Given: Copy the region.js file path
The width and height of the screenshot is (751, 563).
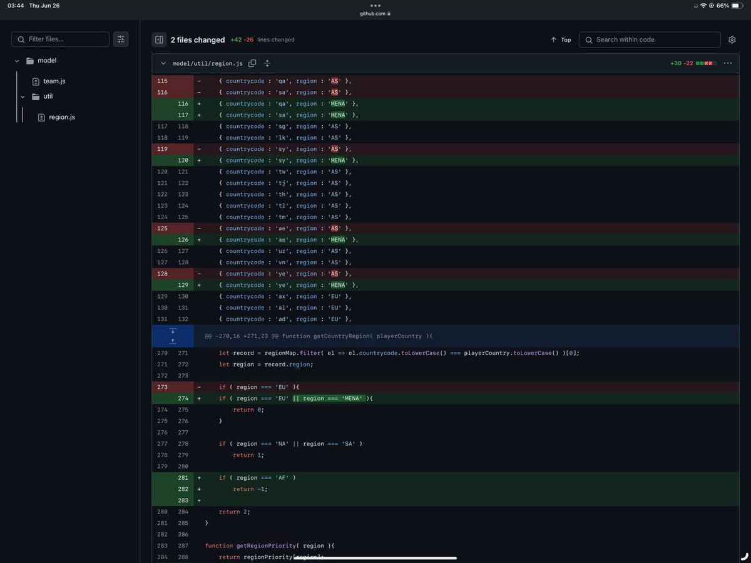Looking at the screenshot, I should (x=252, y=63).
